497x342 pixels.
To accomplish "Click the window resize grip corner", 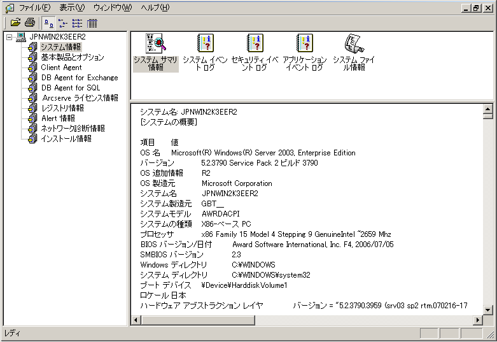I will (x=491, y=334).
